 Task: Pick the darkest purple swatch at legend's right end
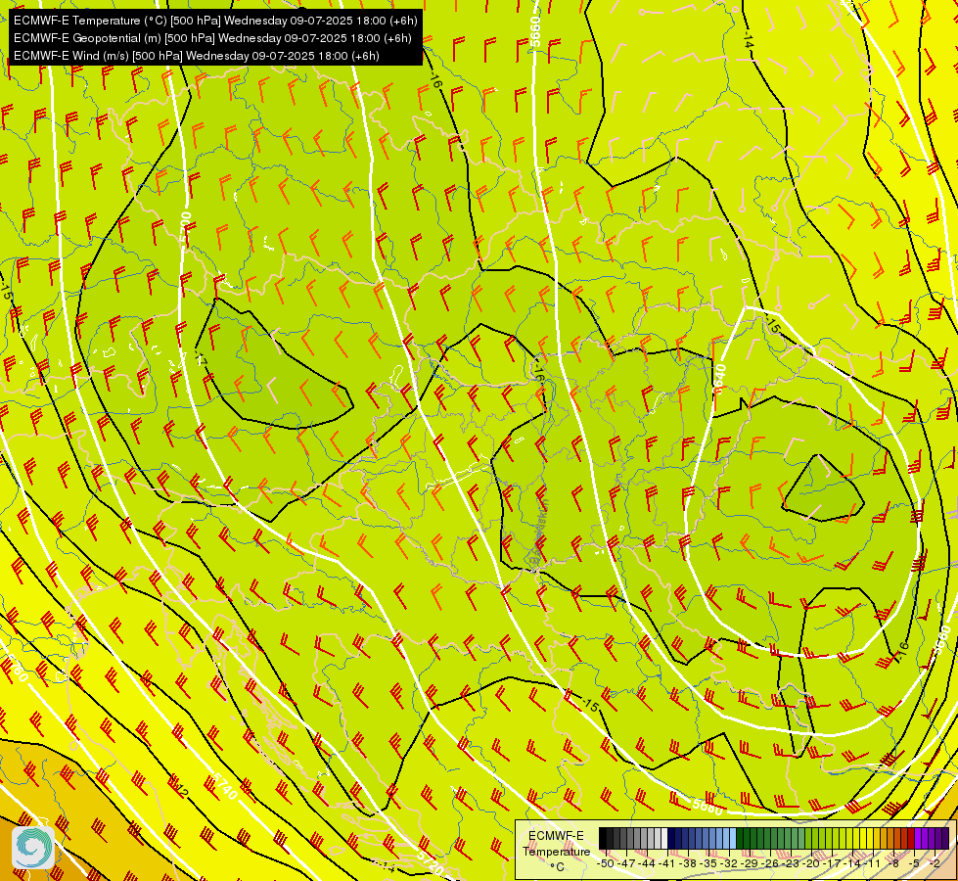tap(946, 838)
